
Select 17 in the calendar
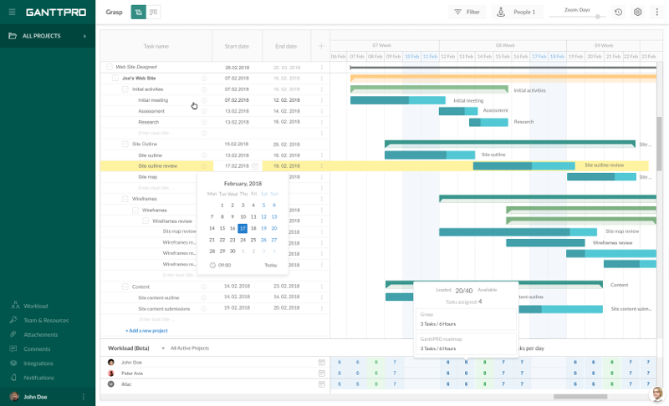pyautogui.click(x=243, y=228)
